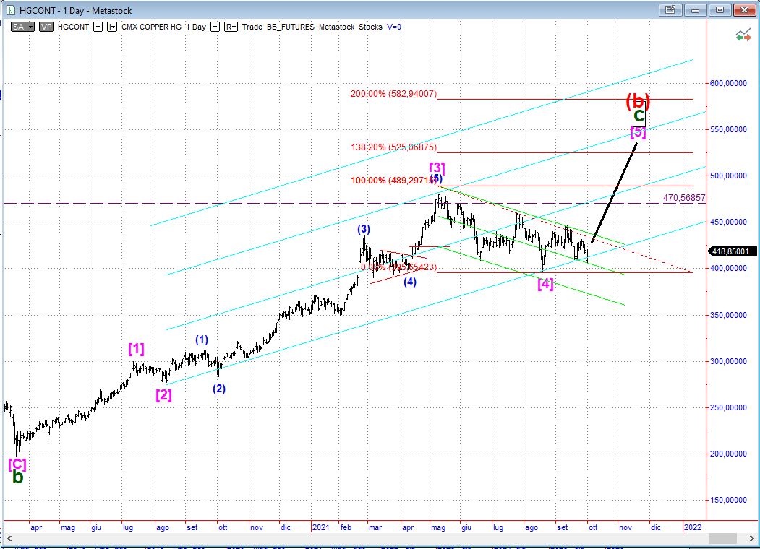Open the float/detach chart window button
This screenshot has height=549, width=760.
[x=671, y=9]
